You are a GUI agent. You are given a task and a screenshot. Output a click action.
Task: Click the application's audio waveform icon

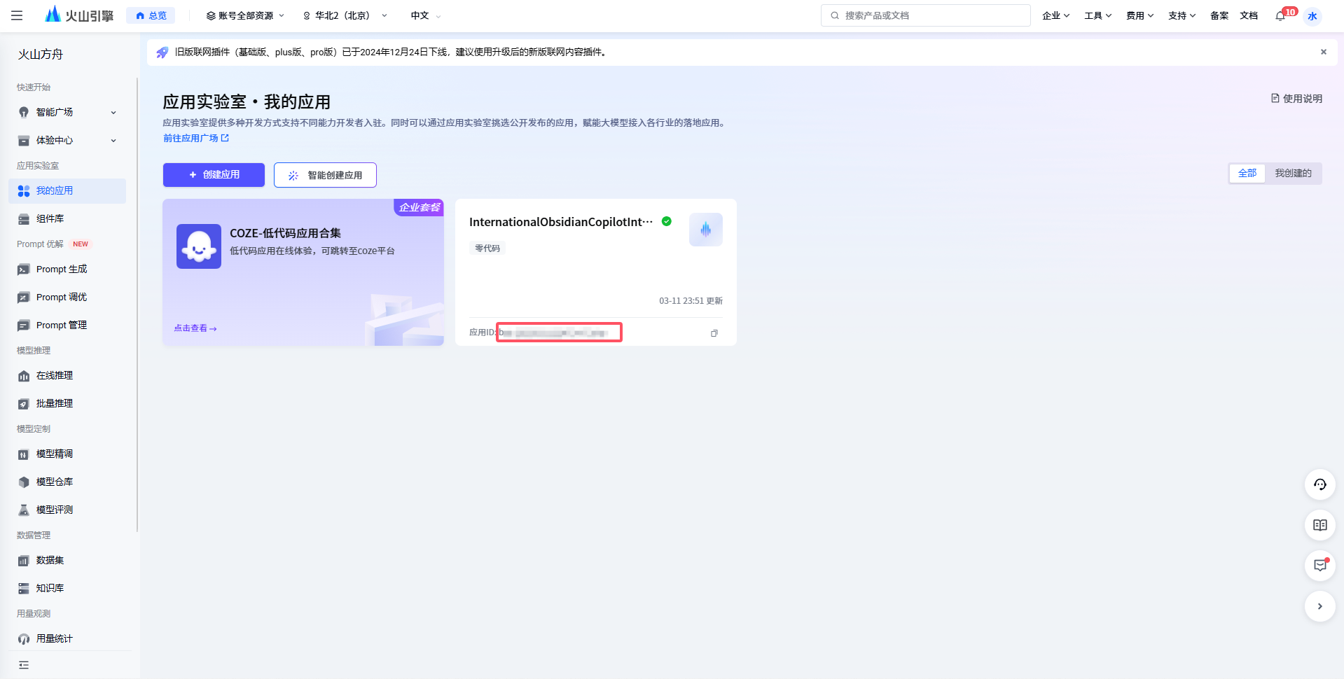click(x=706, y=230)
